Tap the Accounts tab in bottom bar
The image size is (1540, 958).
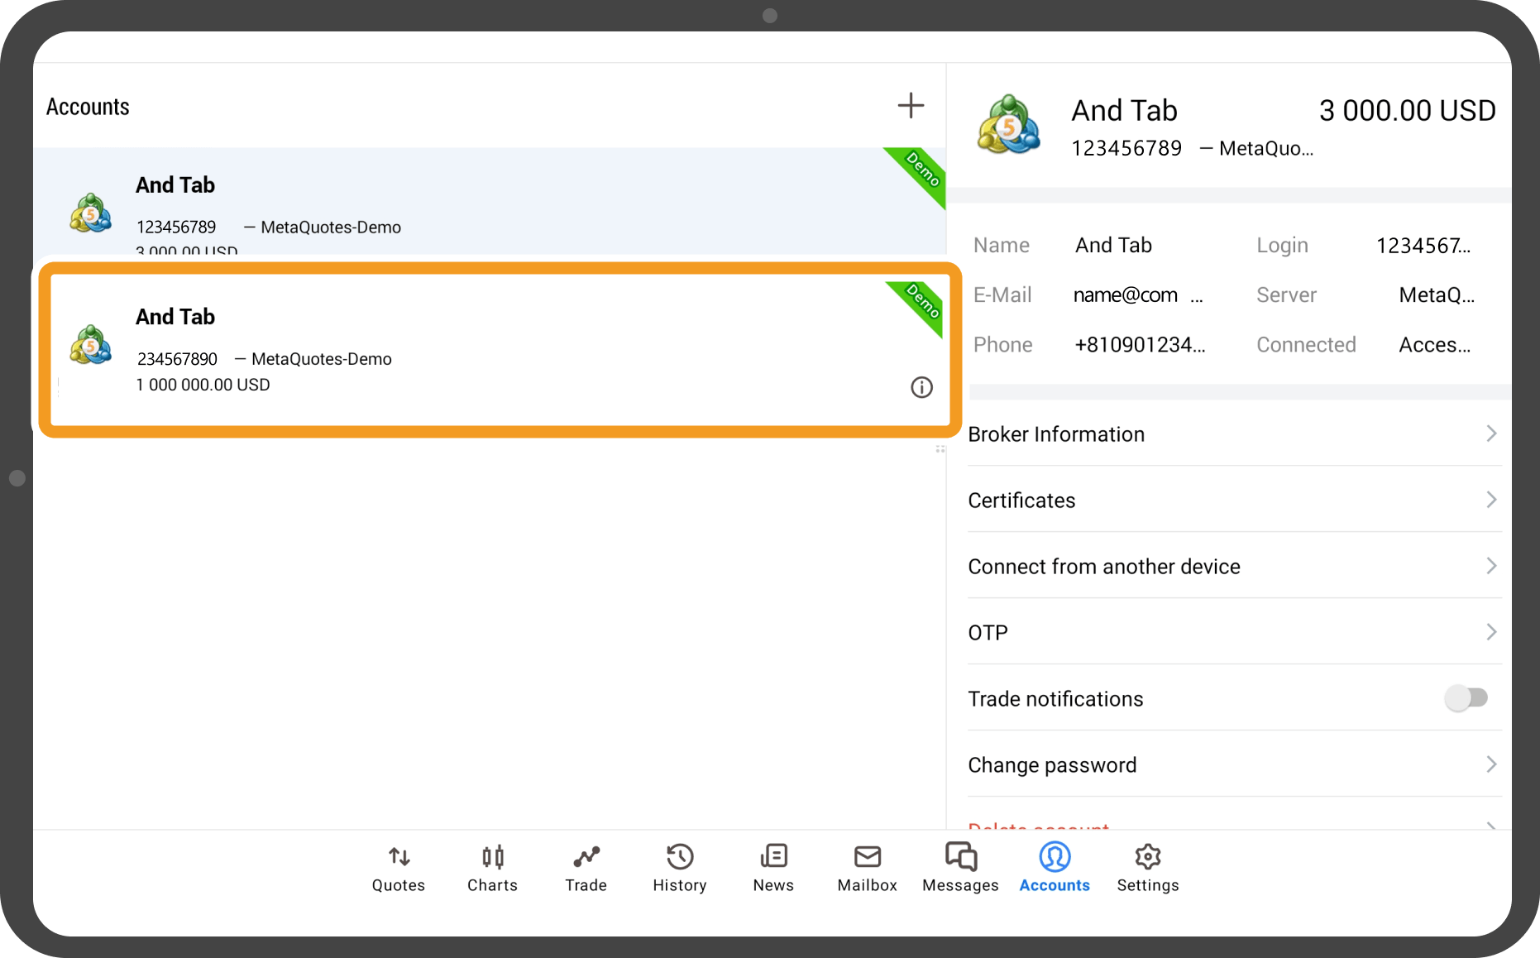pyautogui.click(x=1055, y=868)
